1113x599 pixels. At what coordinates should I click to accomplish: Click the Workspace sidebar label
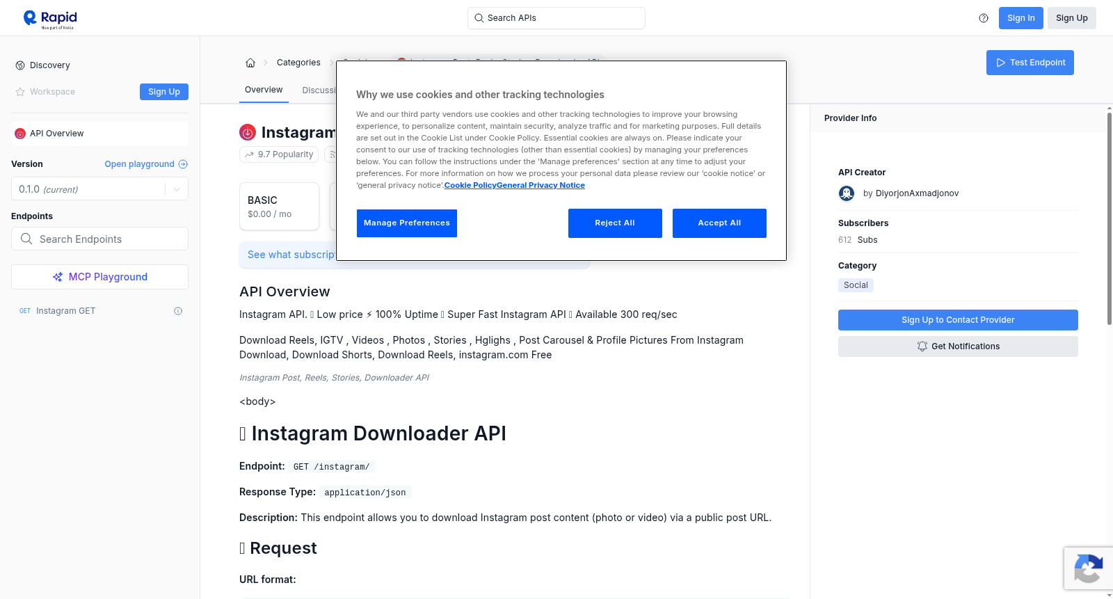click(52, 92)
